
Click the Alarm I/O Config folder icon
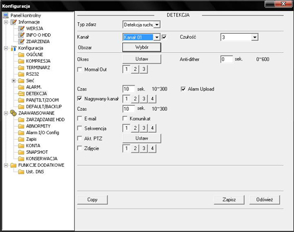click(x=21, y=133)
